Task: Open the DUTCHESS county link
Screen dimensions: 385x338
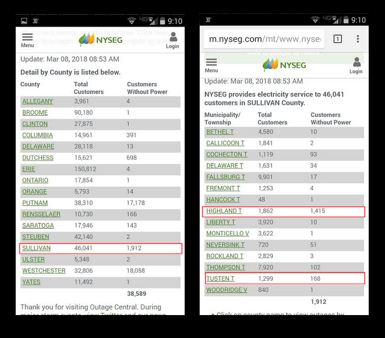Action: pos(37,158)
